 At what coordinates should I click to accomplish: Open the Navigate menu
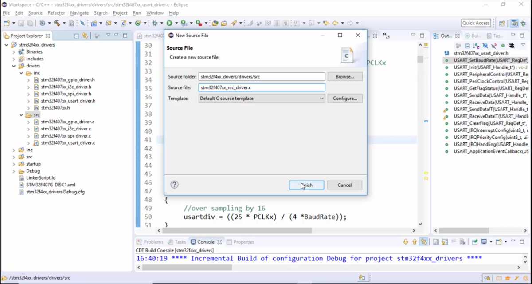tap(79, 13)
